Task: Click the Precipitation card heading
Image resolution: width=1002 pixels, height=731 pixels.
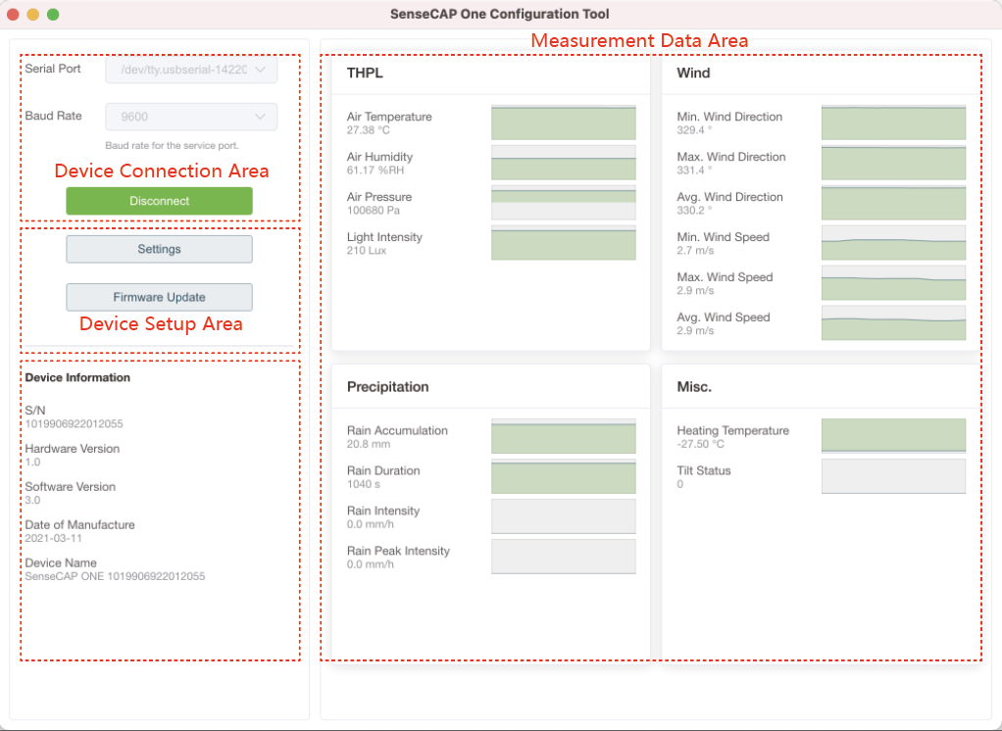Action: point(388,387)
